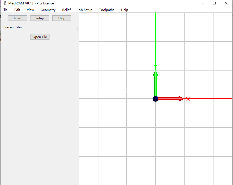The image size is (233, 185).
Task: Click the green Y-axis arrow
Action: click(x=155, y=83)
